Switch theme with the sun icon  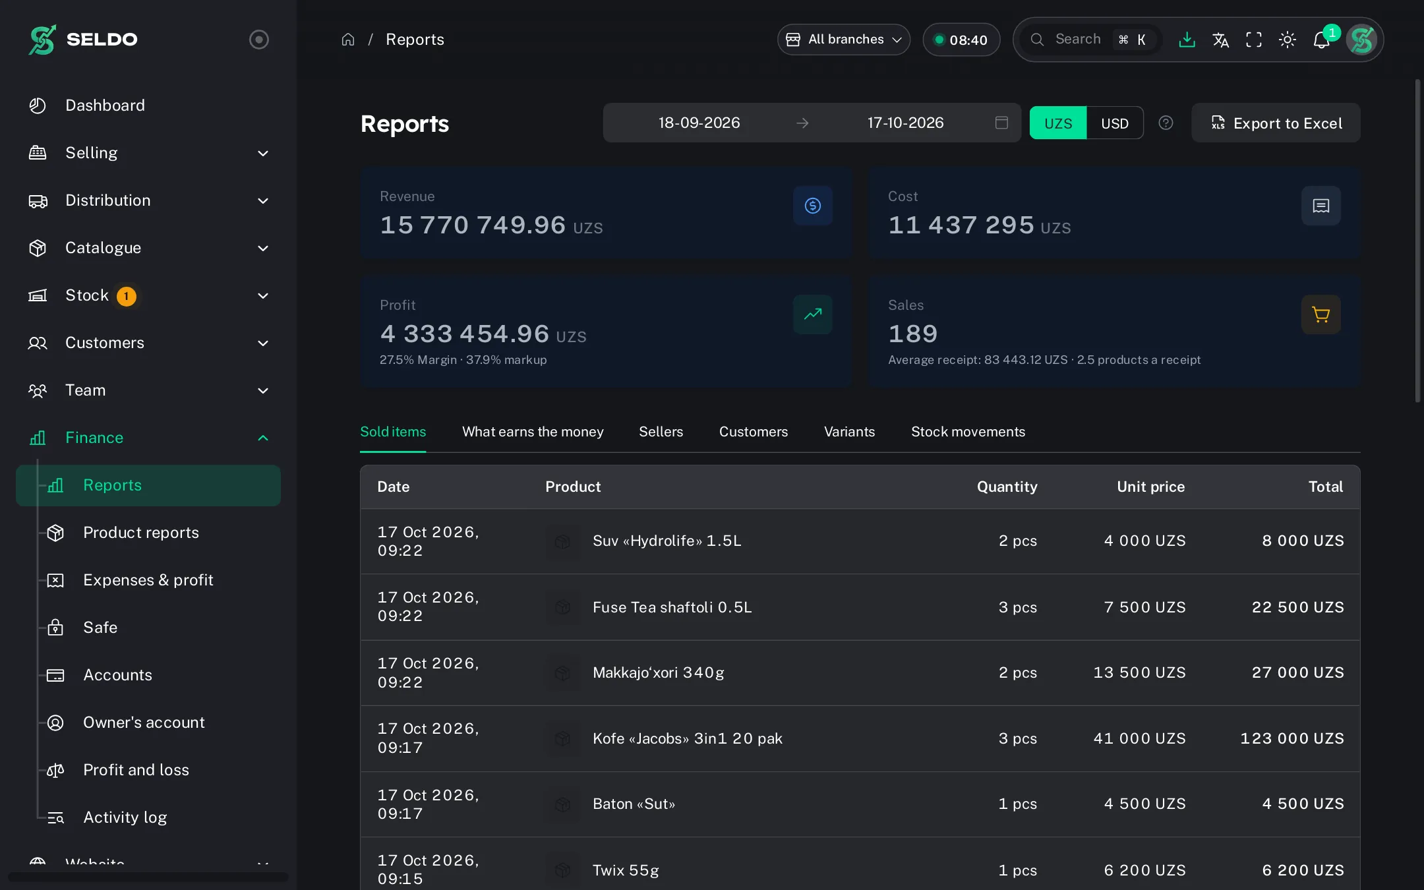[x=1288, y=40]
